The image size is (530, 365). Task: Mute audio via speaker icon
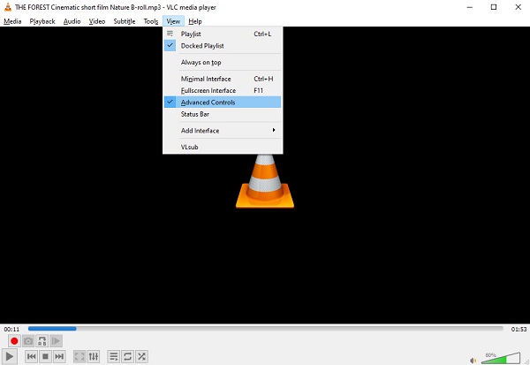(x=473, y=361)
